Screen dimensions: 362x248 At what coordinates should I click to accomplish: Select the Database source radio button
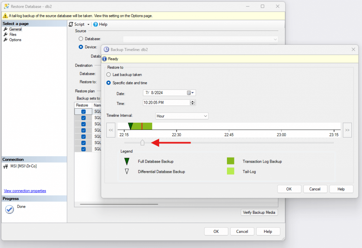[x=81, y=39]
